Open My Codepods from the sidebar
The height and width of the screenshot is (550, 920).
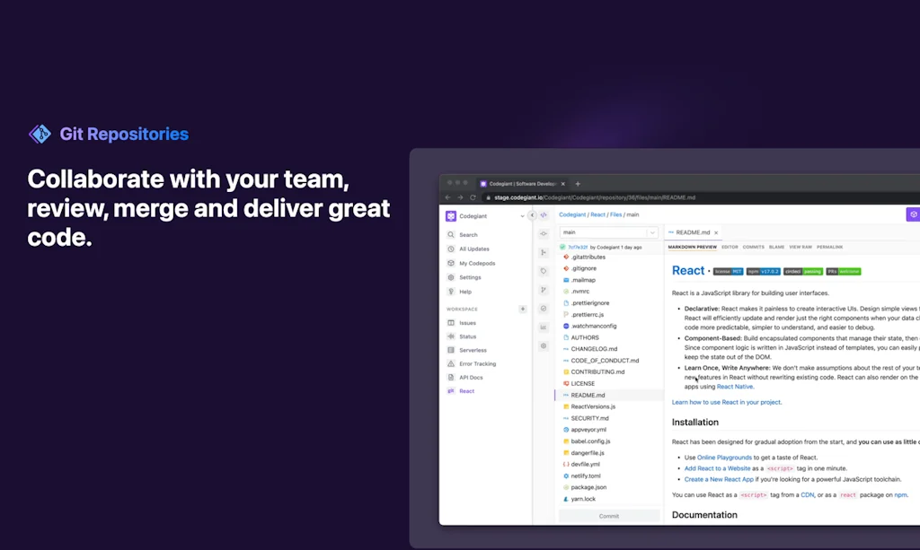click(x=474, y=263)
